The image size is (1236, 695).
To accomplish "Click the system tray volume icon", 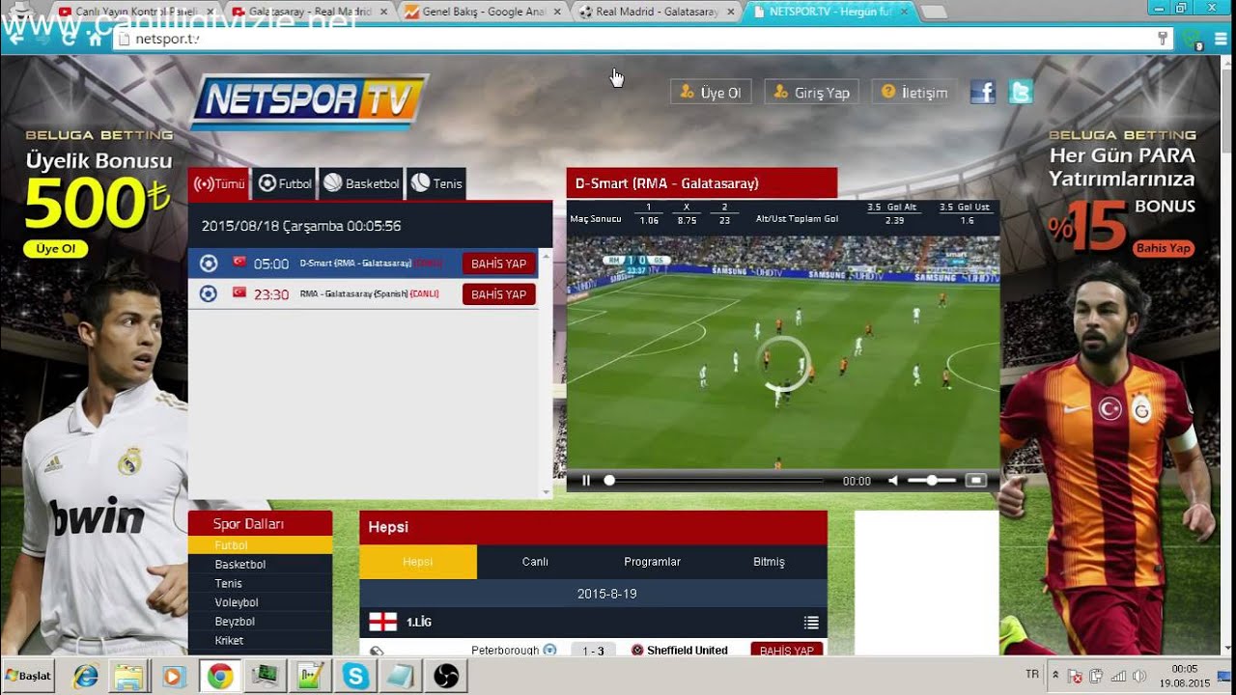I will pos(1139,676).
